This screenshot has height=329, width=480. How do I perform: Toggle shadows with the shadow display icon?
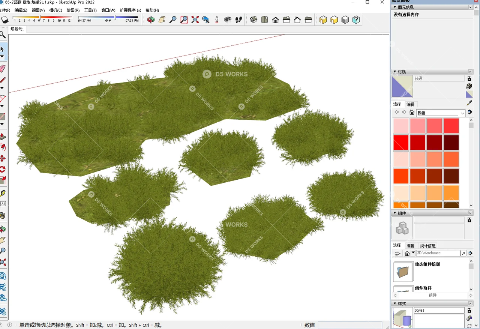[x=5, y=20]
